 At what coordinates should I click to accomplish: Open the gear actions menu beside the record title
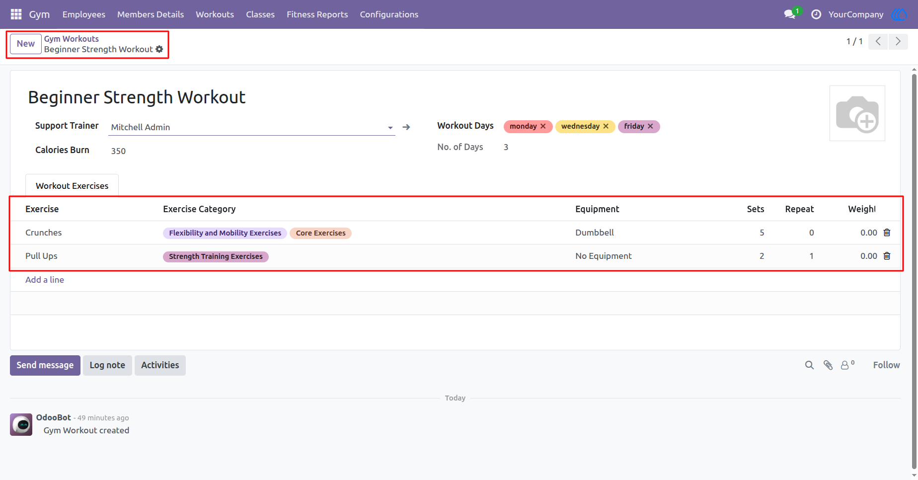click(159, 49)
